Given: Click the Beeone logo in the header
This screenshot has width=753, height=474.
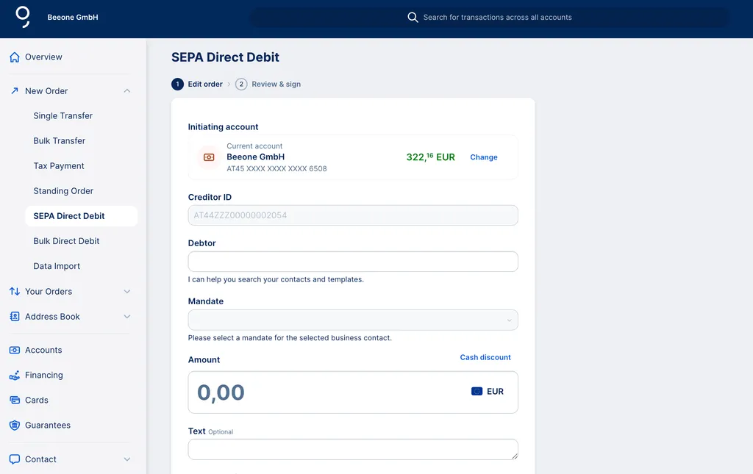Looking at the screenshot, I should click(22, 16).
